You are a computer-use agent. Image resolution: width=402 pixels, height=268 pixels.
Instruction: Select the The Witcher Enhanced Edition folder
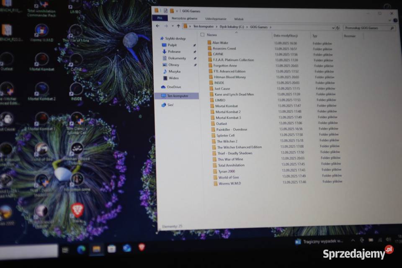click(x=240, y=147)
